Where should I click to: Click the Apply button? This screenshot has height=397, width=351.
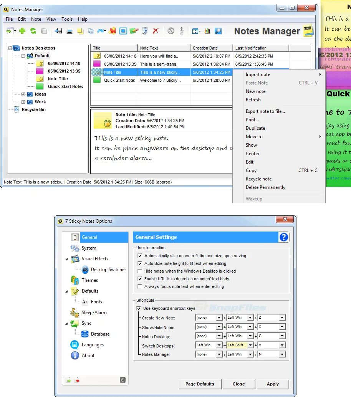pyautogui.click(x=273, y=384)
